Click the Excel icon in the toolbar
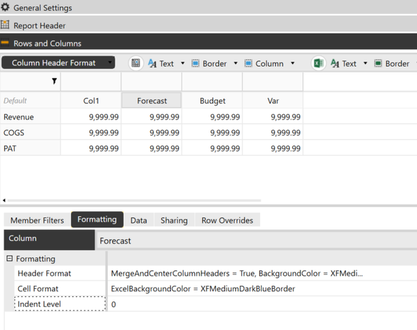The height and width of the screenshot is (330, 417). (x=318, y=63)
